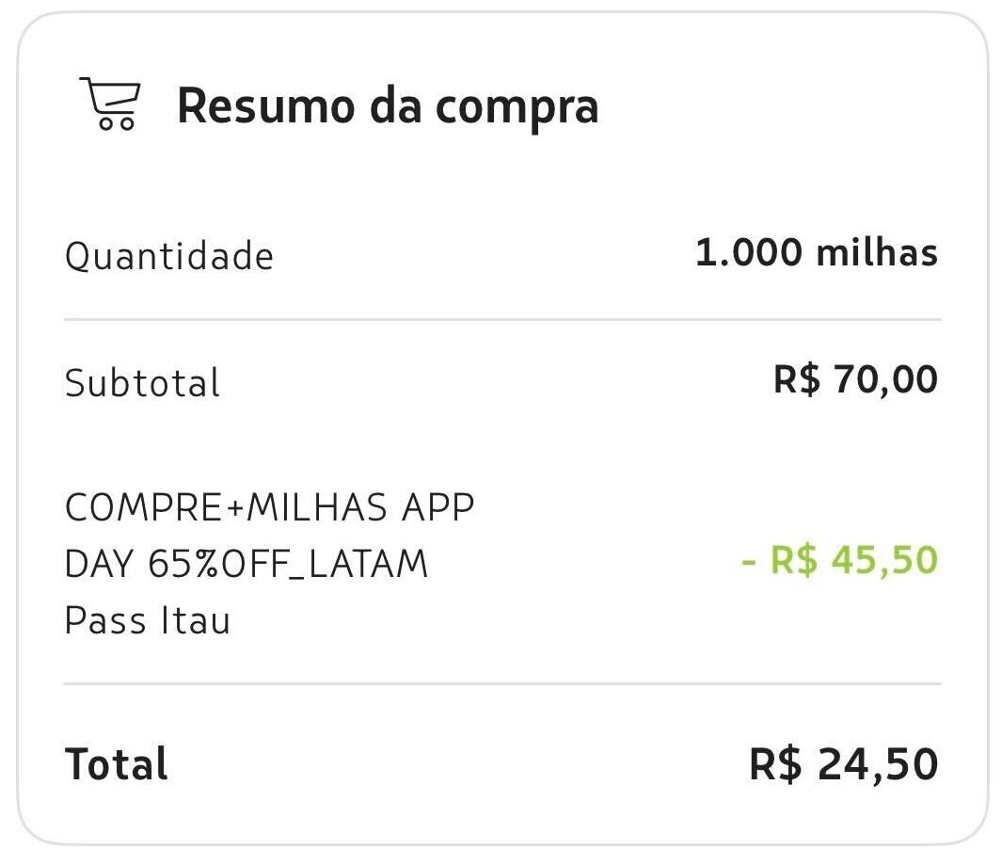
Task: Select the 1.000 number in quantity
Action: (x=748, y=252)
